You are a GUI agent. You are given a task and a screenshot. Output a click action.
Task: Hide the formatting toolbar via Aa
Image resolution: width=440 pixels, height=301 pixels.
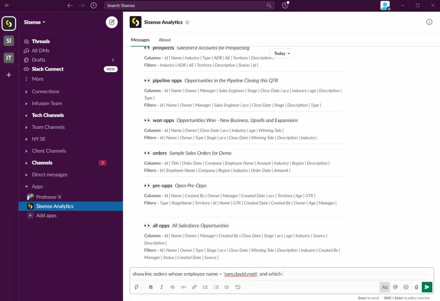click(x=385, y=287)
